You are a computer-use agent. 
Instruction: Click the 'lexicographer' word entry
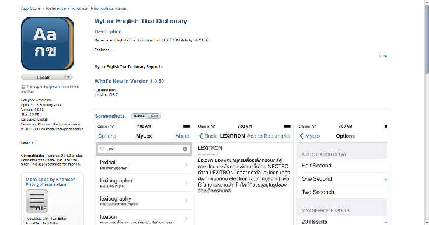pos(117,181)
